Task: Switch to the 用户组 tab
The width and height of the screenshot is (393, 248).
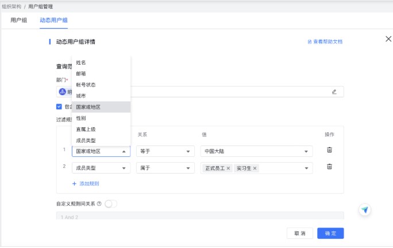Action: pyautogui.click(x=19, y=20)
